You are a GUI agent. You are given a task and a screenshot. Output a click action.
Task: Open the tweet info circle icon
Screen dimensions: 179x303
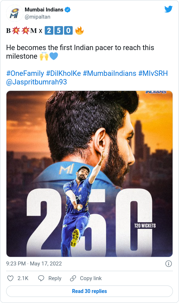(x=169, y=264)
